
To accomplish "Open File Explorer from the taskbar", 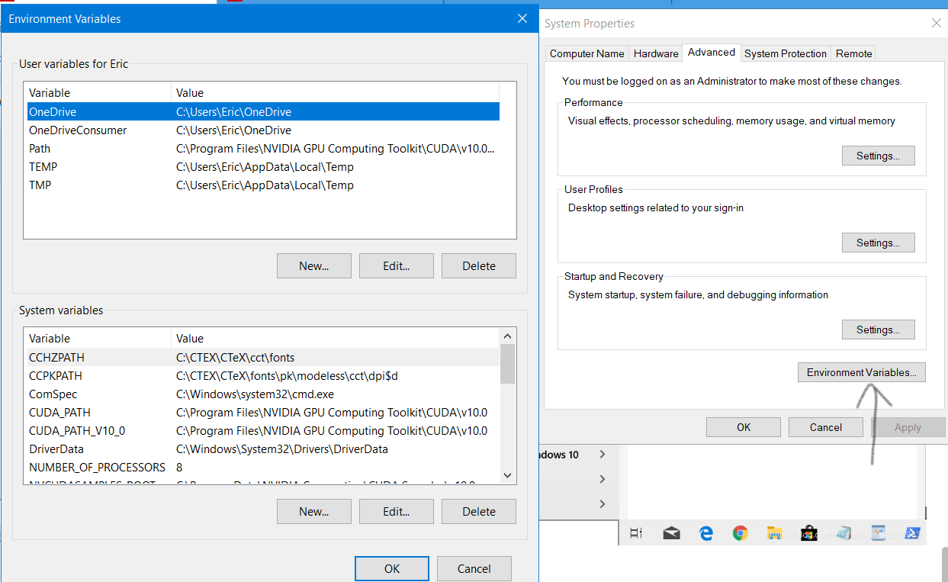I will click(775, 533).
